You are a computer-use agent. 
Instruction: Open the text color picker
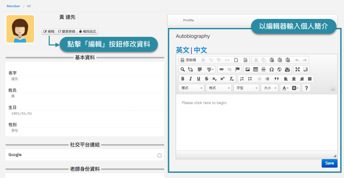(x=285, y=88)
